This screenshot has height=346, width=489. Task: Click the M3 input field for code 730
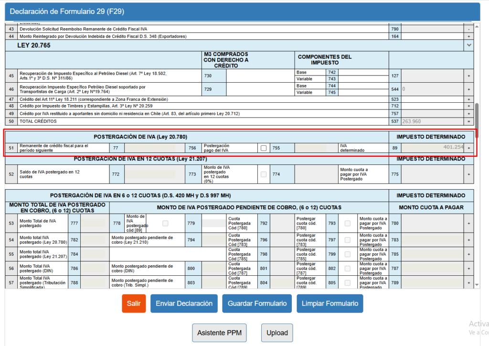click(260, 76)
